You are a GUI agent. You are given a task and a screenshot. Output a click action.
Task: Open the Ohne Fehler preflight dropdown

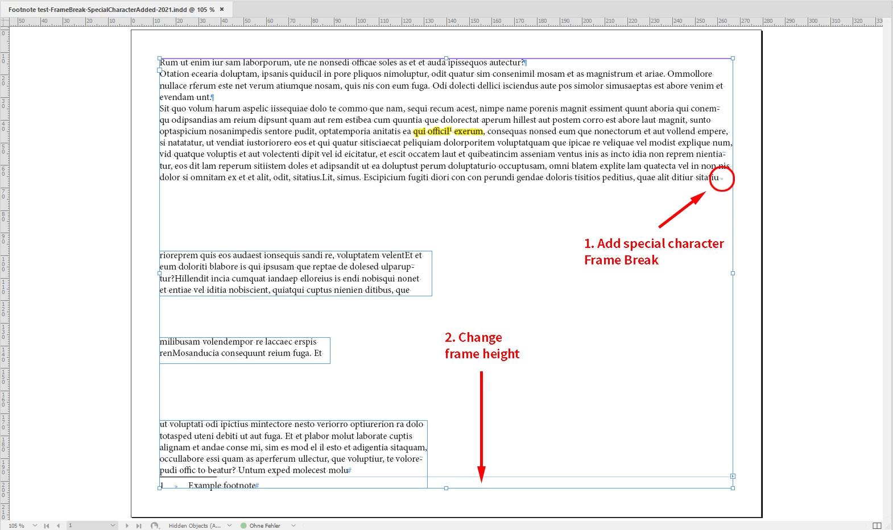(x=293, y=525)
